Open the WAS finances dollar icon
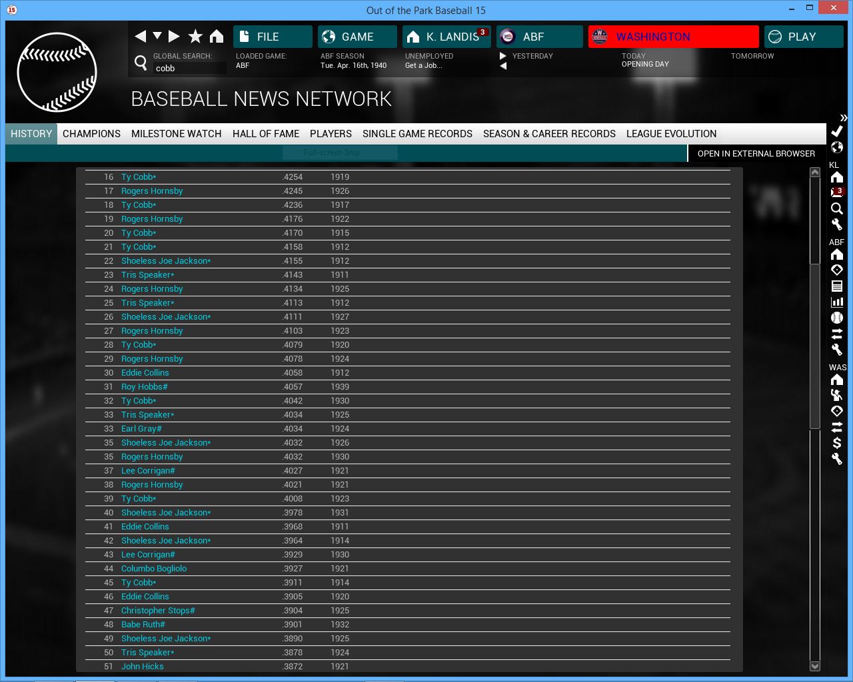 tap(837, 443)
